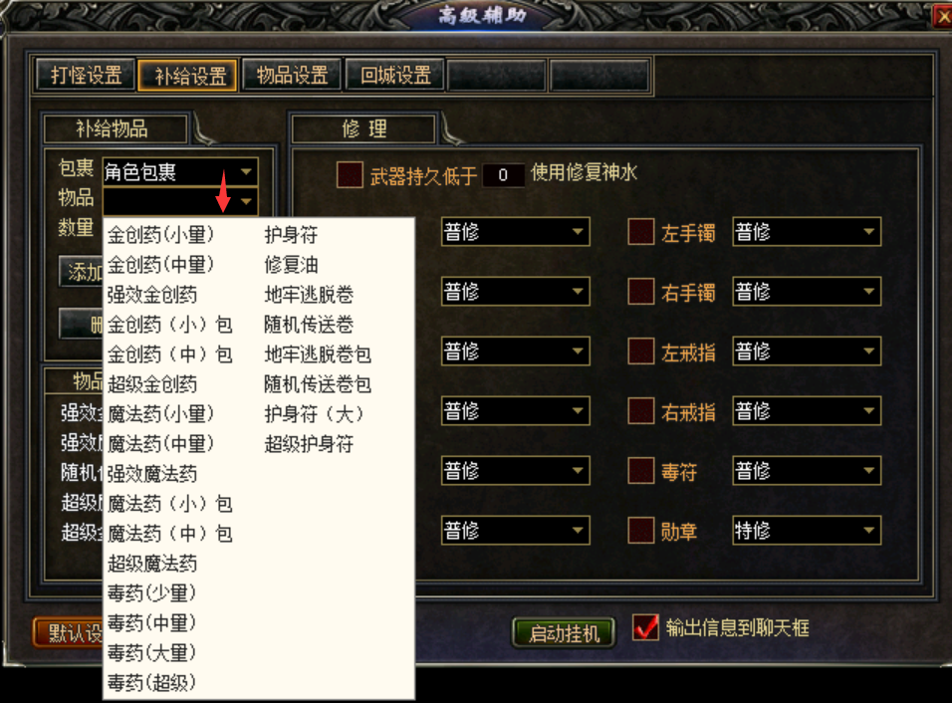Open the 物品设置 tab
Screen dimensions: 952x703
click(292, 75)
